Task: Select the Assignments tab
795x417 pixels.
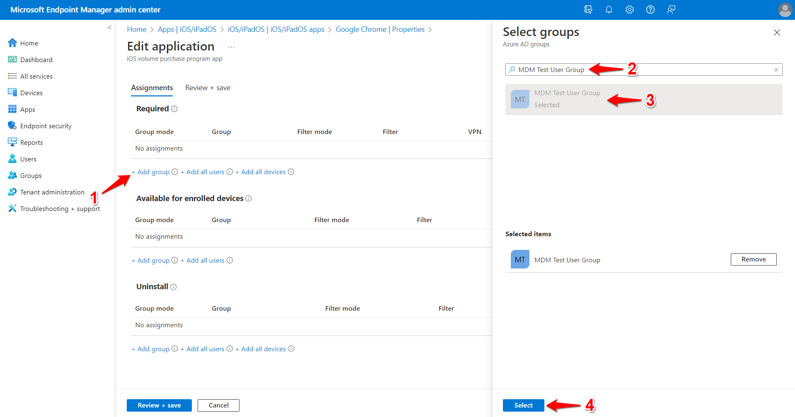Action: [152, 88]
